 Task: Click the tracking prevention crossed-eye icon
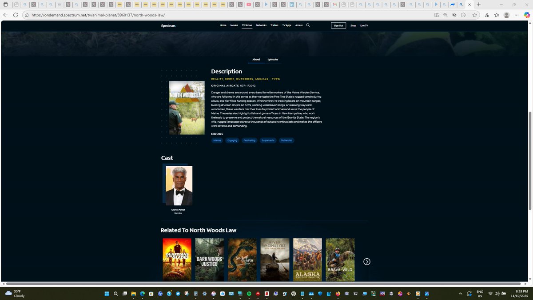click(454, 15)
